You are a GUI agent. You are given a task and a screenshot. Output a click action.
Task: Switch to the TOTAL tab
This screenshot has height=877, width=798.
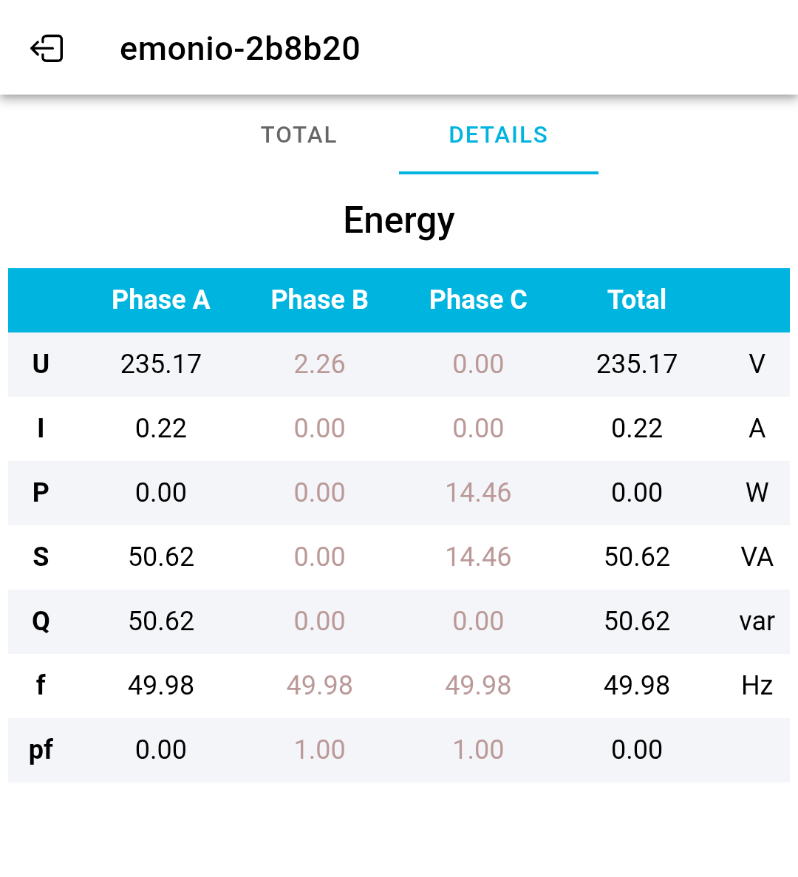pyautogui.click(x=299, y=135)
